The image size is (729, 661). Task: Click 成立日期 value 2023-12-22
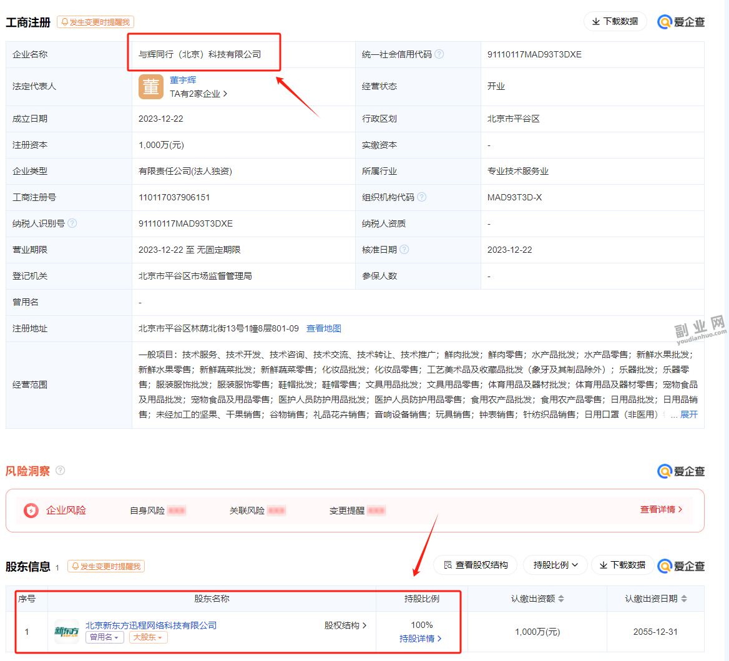[x=161, y=119]
